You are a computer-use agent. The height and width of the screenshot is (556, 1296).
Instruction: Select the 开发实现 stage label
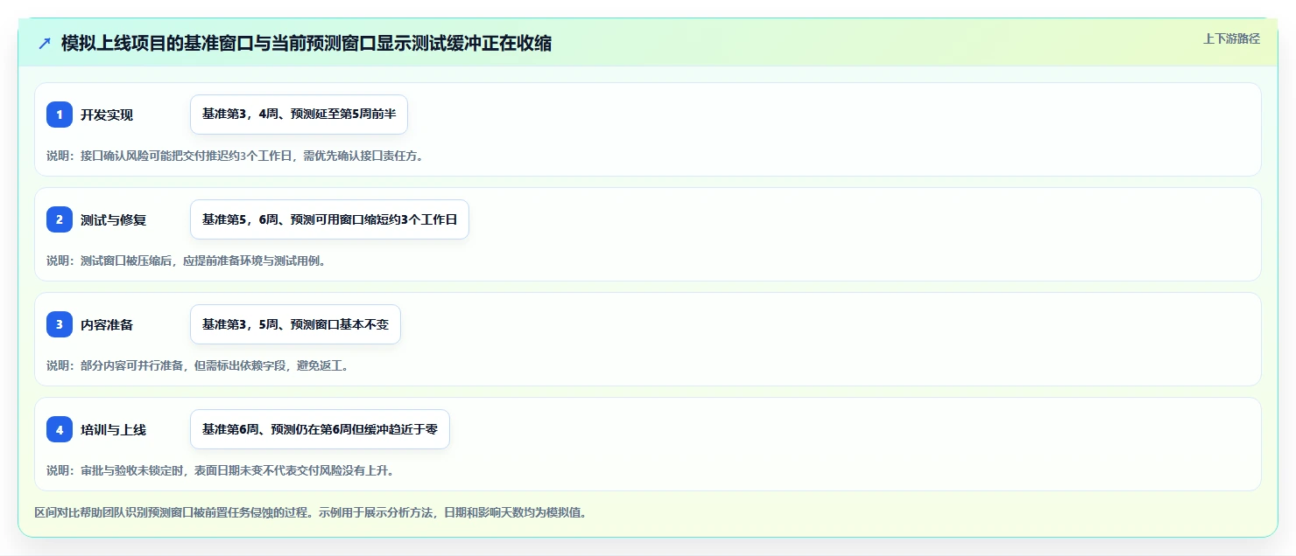(x=107, y=115)
